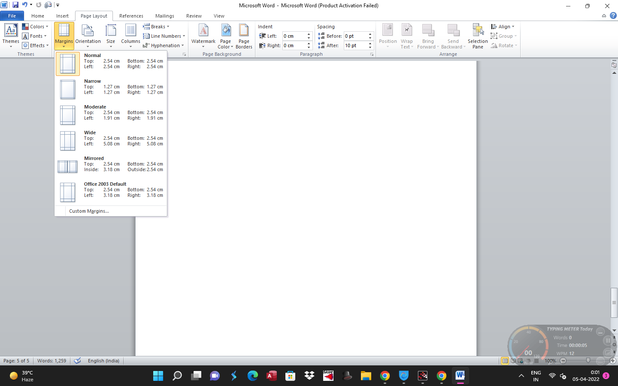Save the document from the Quick Access Toolbar
Image resolution: width=618 pixels, height=386 pixels.
pos(15,5)
